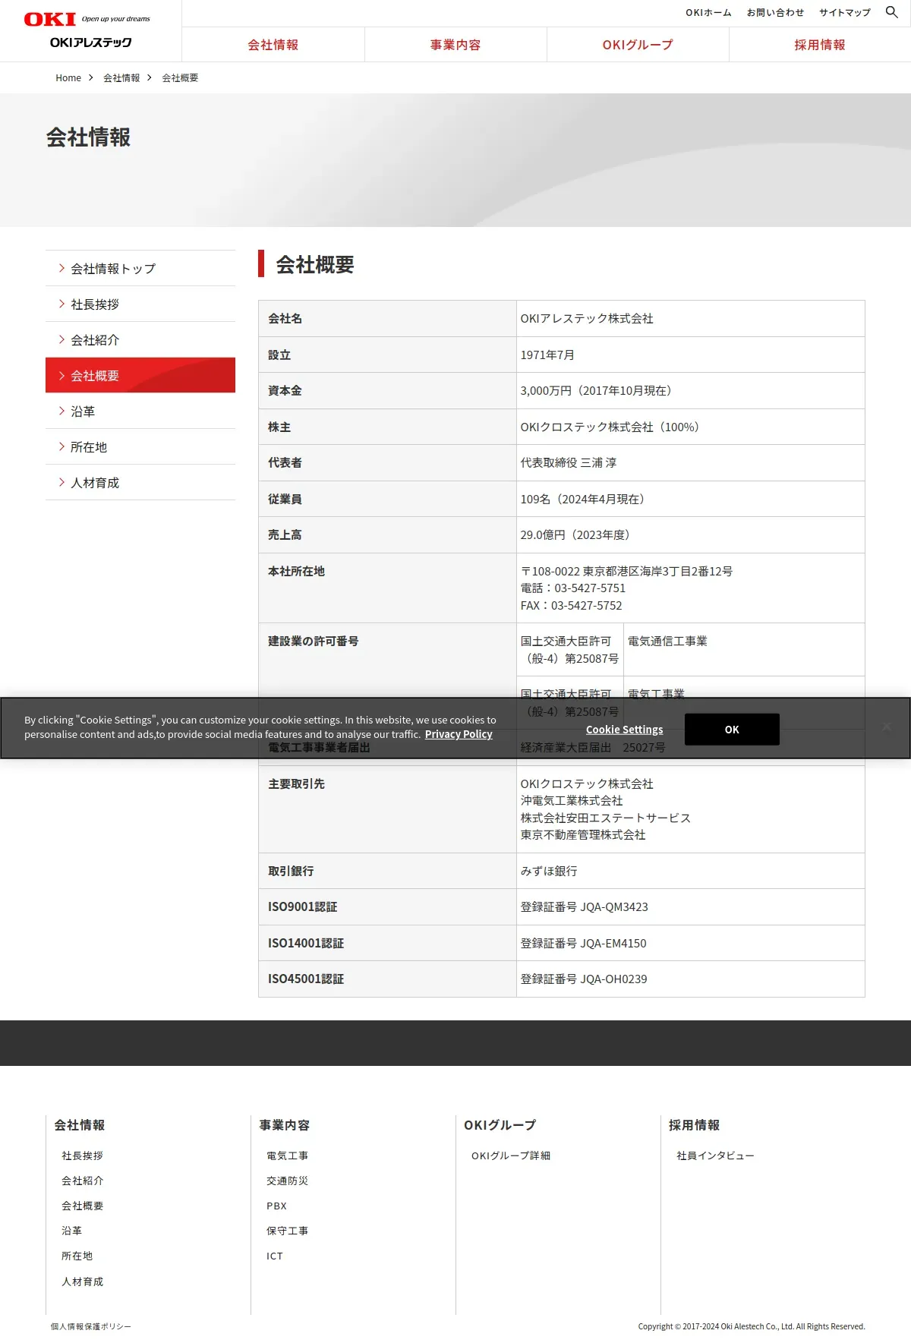Select 会社情報トップ in the sidebar
This screenshot has height=1343, width=911.
[x=140, y=268]
